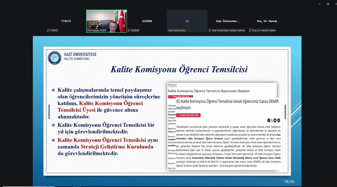The height and width of the screenshot is (187, 337).
Task: Select the Doç. Dr. Hamdi... participant tile
Action: tap(268, 21)
